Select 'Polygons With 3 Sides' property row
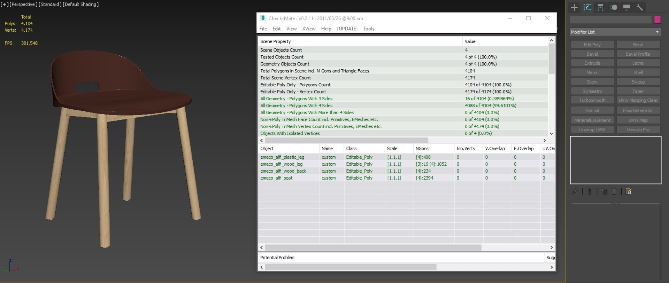The width and height of the screenshot is (669, 283). (x=403, y=99)
